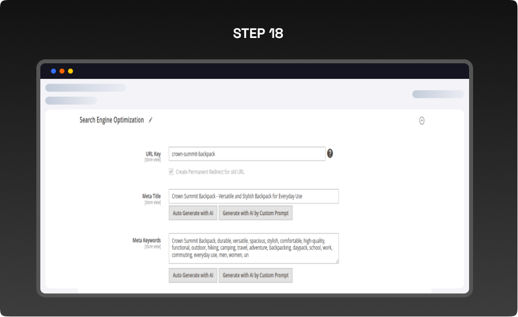Viewport: 518px width, 317px height.
Task: Focus the Meta Title text field
Action: click(x=254, y=196)
